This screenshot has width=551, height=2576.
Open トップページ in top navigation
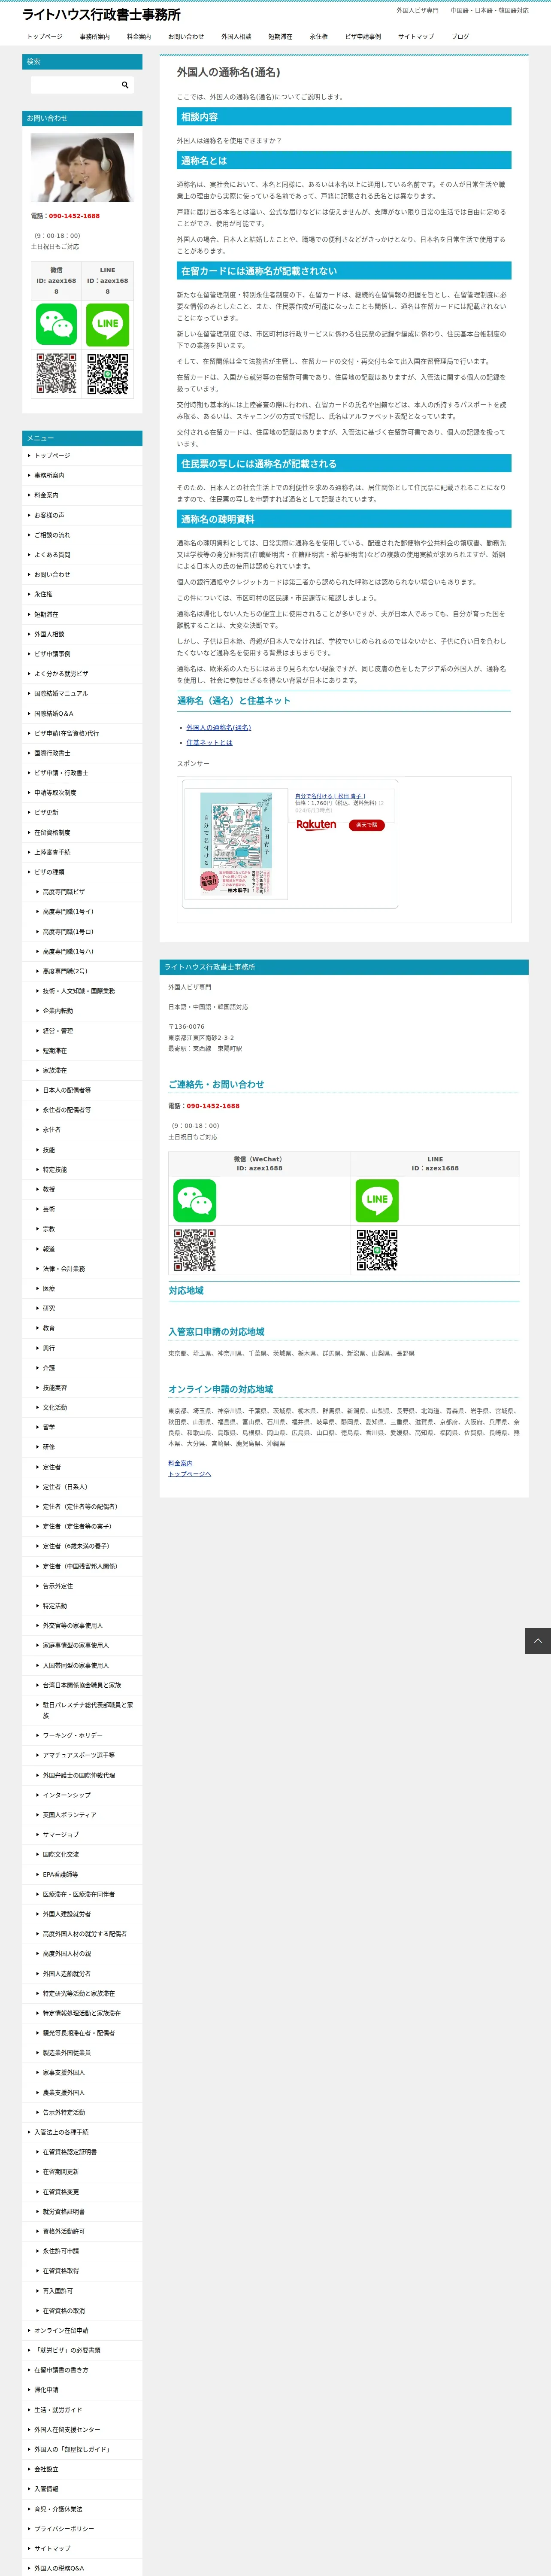tap(44, 36)
